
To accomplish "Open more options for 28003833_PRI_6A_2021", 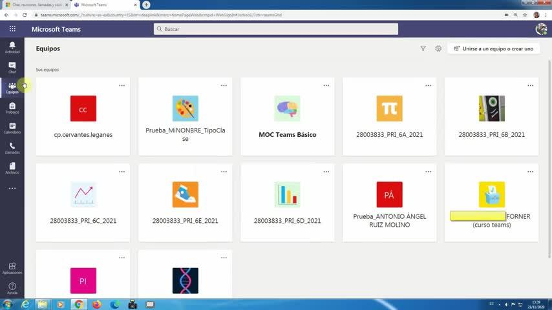I will pyautogui.click(x=428, y=85).
